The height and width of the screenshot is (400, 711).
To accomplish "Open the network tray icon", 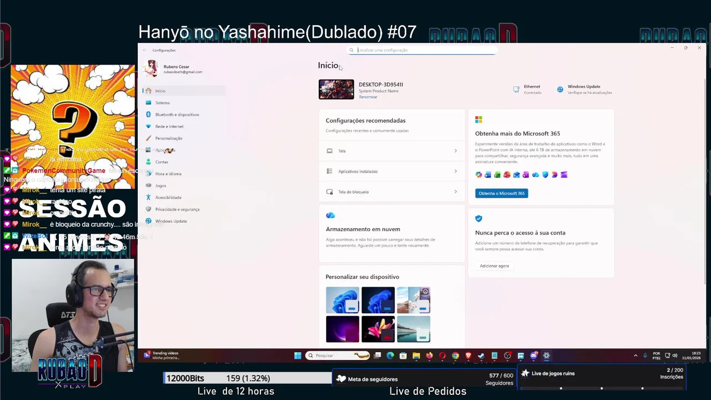I will click(x=668, y=356).
